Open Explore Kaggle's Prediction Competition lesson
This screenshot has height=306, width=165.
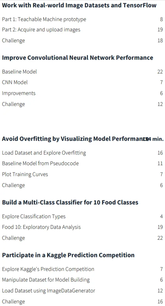(x=48, y=269)
